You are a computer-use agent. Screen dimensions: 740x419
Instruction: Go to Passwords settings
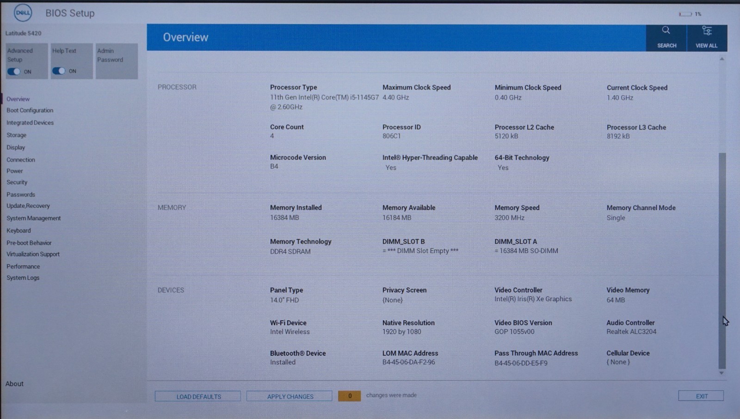point(21,194)
